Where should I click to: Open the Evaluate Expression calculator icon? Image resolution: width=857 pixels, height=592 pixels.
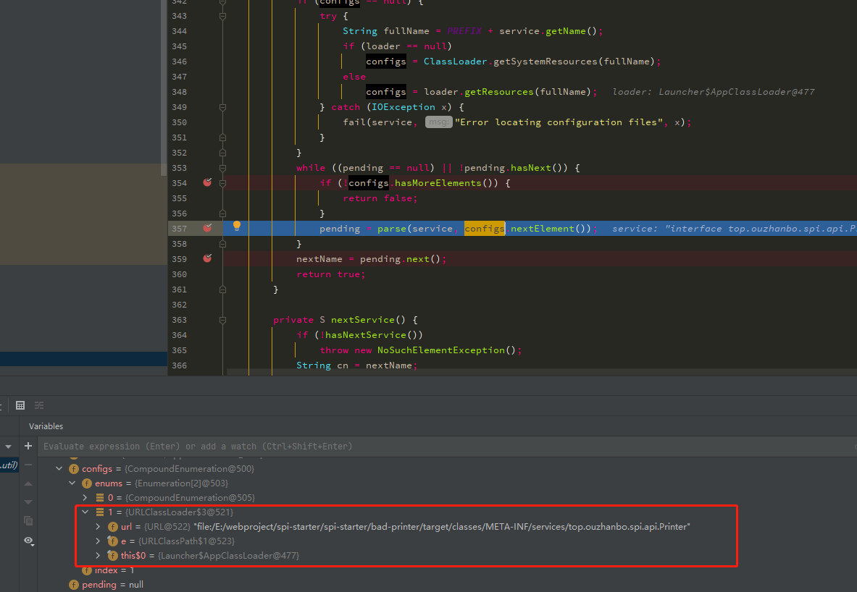(x=20, y=405)
